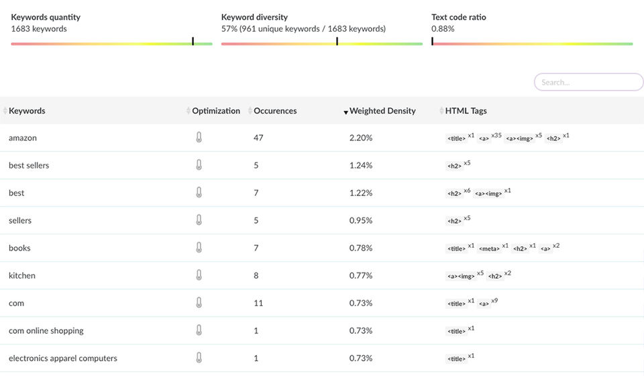Click the Keywords quantity gradient bar marker
The image size is (644, 378).
(x=193, y=42)
